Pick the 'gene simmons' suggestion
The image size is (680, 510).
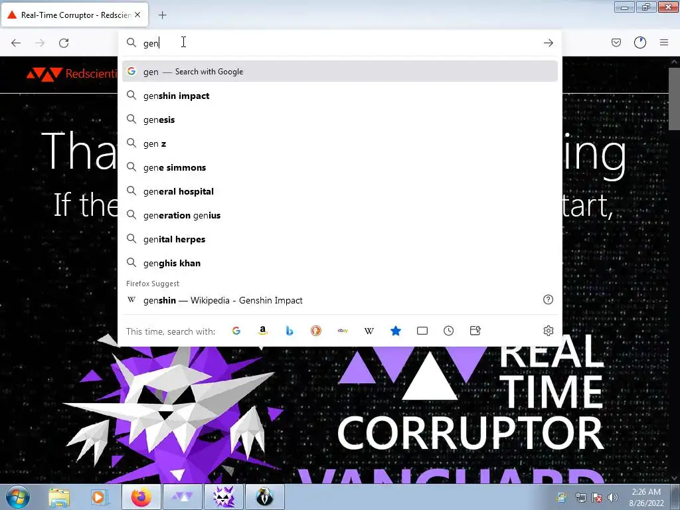pyautogui.click(x=339, y=167)
